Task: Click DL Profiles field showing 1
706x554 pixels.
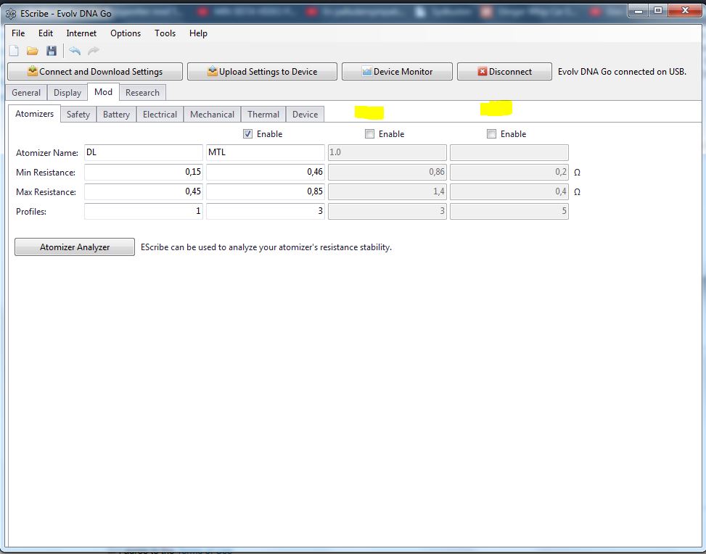Action: [x=144, y=211]
